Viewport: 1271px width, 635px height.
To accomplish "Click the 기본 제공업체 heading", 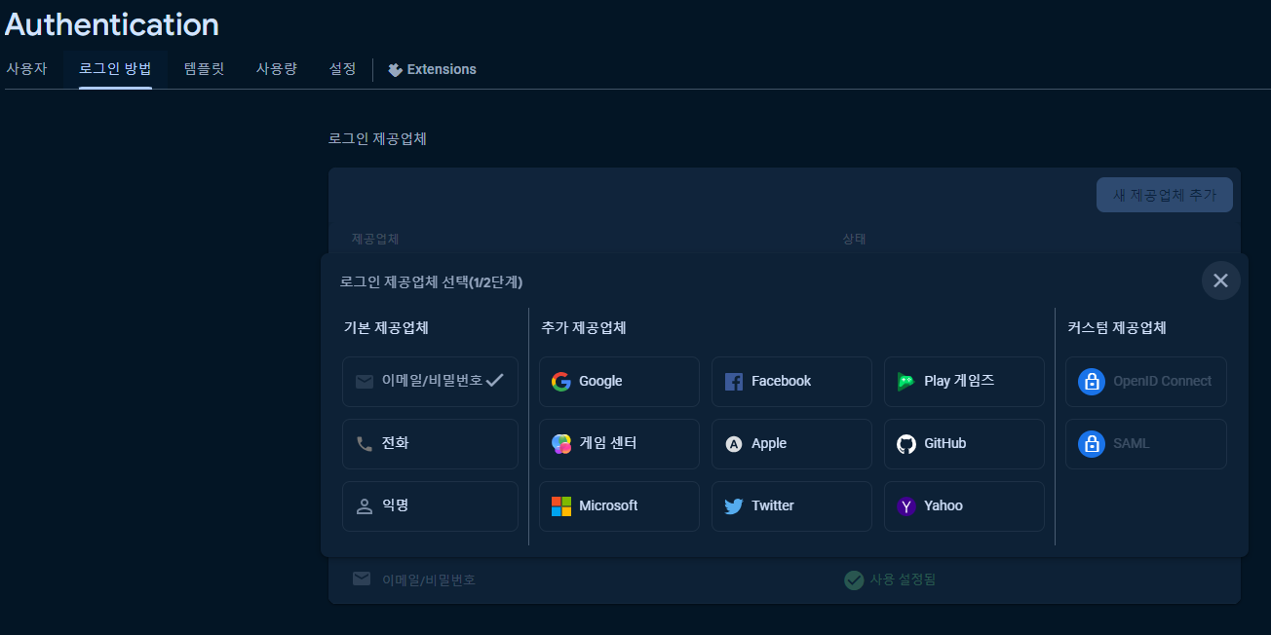I will click(386, 328).
